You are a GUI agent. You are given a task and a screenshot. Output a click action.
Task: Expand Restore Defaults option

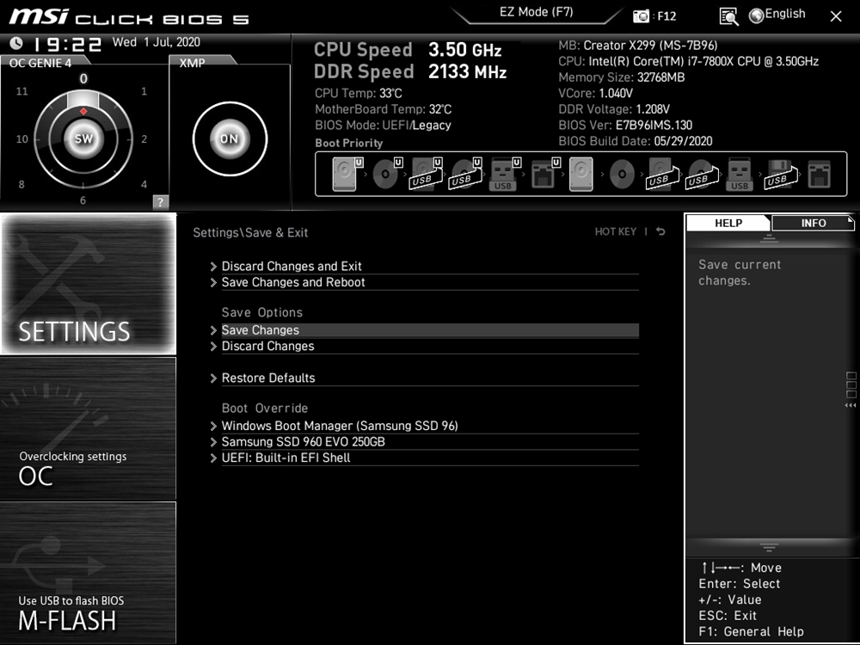coord(268,378)
